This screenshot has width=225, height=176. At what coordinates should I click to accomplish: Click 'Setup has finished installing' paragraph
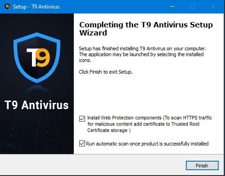[x=143, y=54]
